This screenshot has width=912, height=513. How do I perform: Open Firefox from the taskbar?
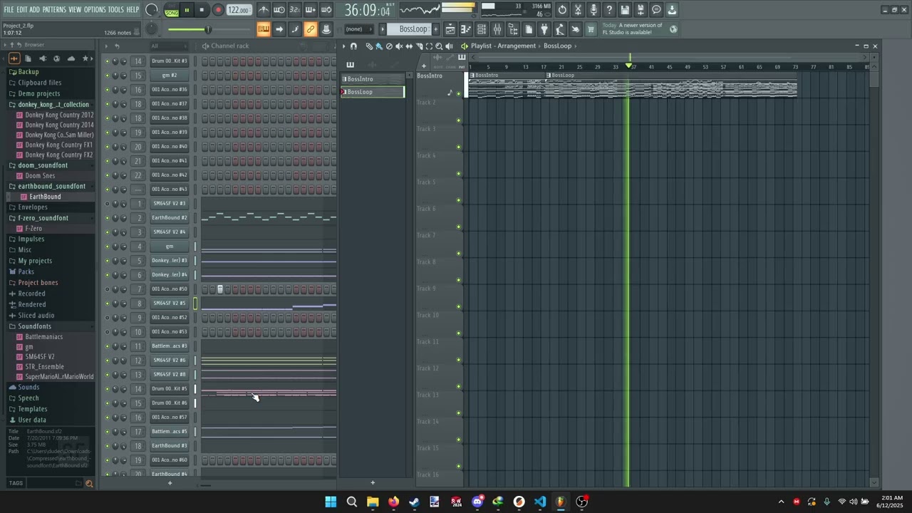coord(393,502)
